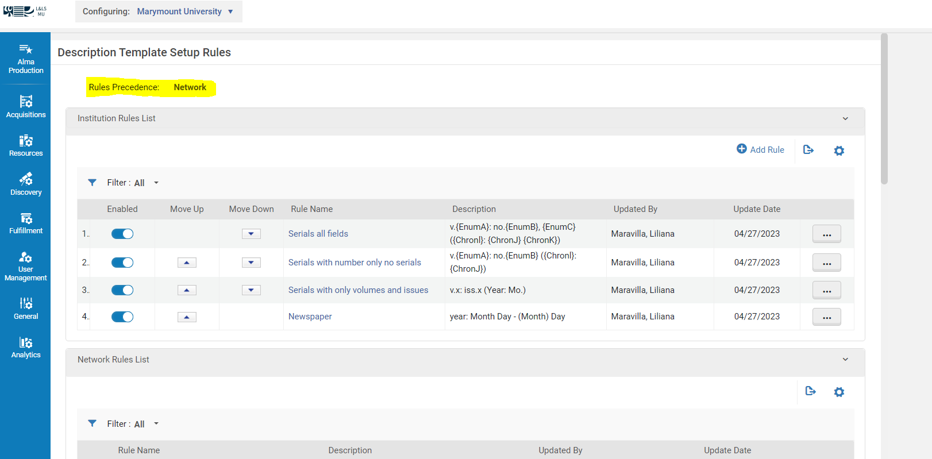932x459 pixels.
Task: Open Alma Production menu in sidebar
Action: coord(25,59)
